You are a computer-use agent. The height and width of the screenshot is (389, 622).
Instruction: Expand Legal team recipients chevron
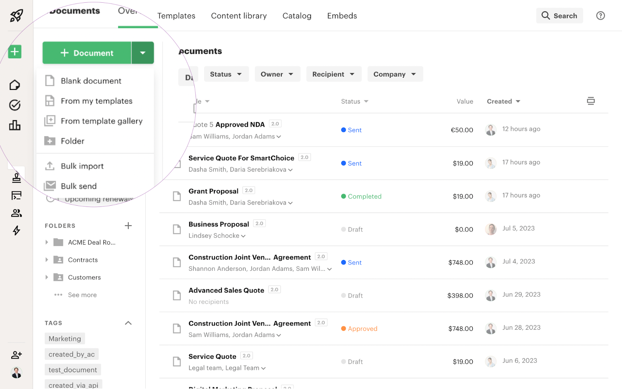(x=263, y=368)
